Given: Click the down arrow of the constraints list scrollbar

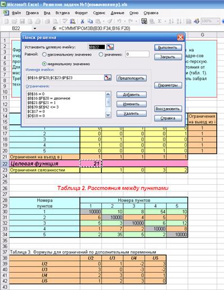Looking at the screenshot, I should tap(108, 115).
